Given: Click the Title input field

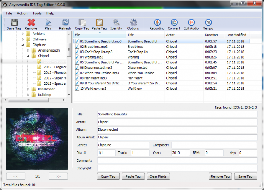Looking at the screenshot, I should coord(177,114).
